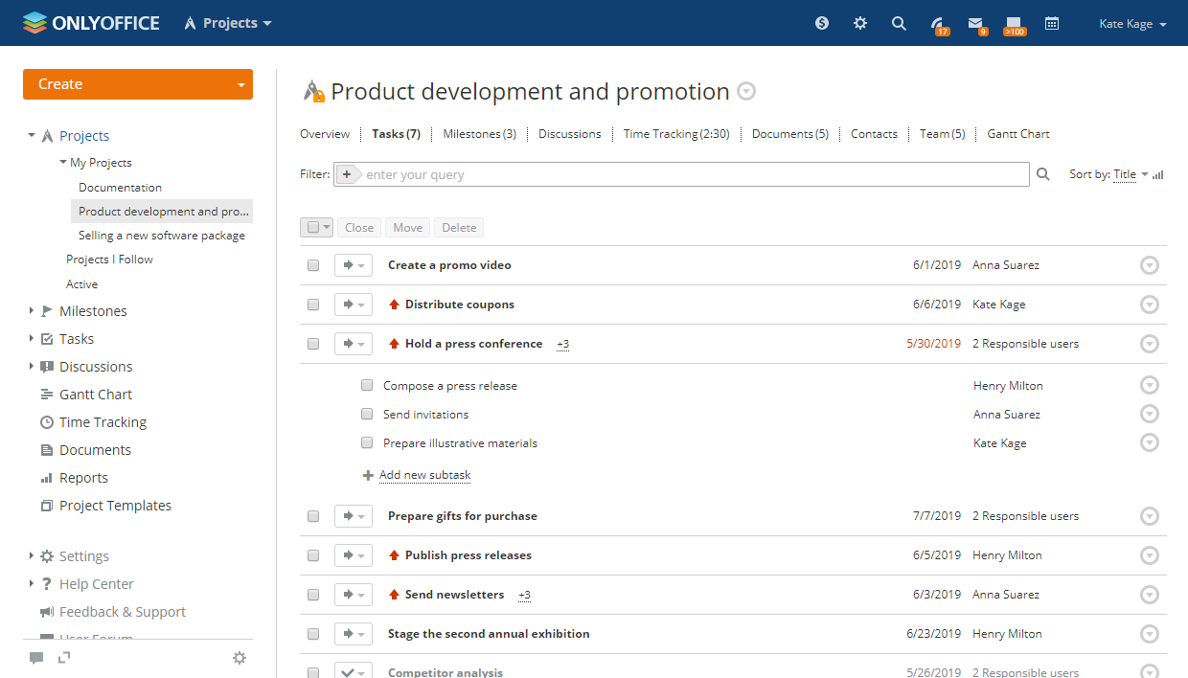This screenshot has width=1188, height=678.
Task: Open the header settings gear icon
Action: click(860, 24)
